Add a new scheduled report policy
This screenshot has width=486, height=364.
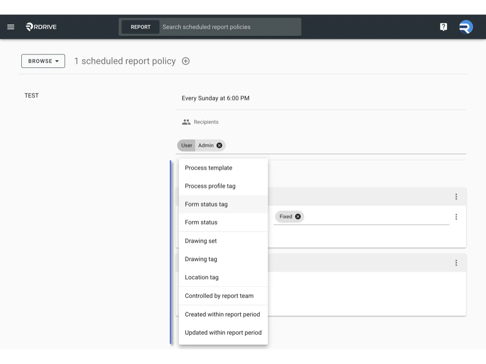(x=185, y=61)
